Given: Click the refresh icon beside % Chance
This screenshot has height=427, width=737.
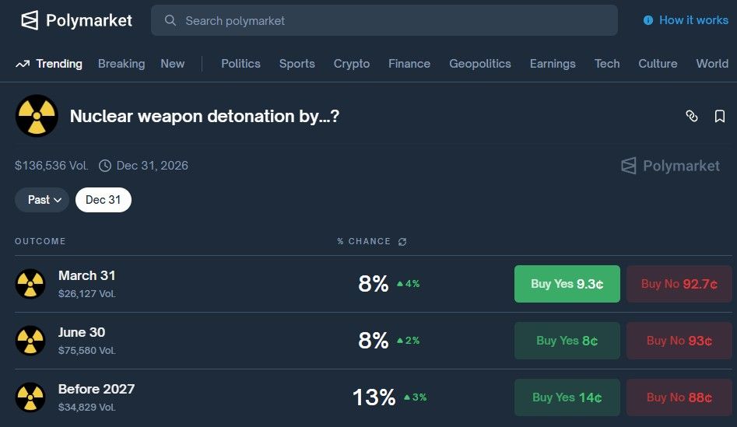Looking at the screenshot, I should 402,242.
